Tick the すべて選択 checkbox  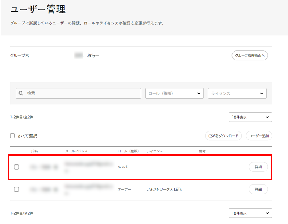point(13,136)
